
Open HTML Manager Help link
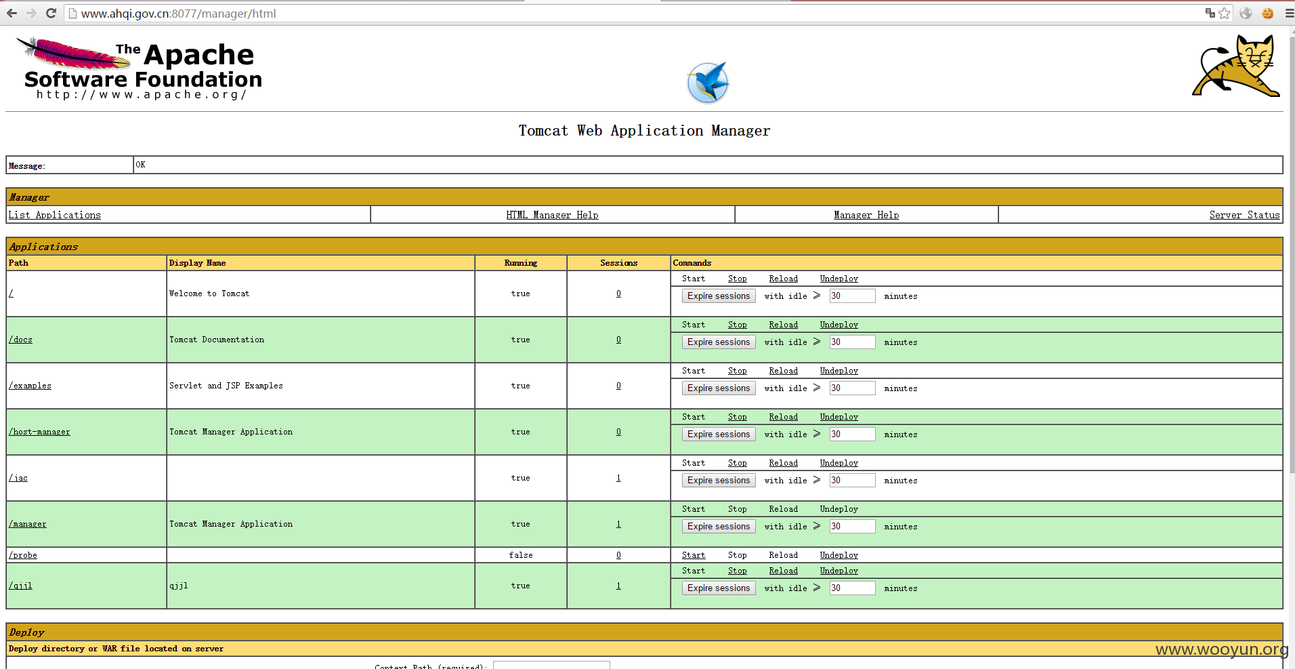point(552,215)
